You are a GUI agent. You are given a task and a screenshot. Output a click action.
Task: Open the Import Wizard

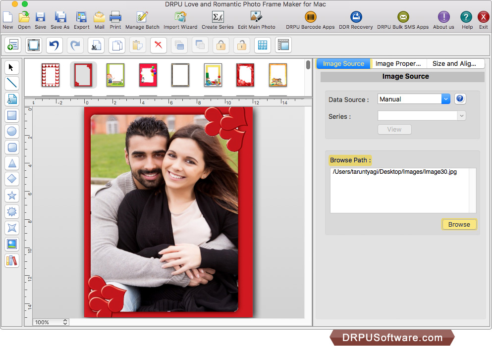point(180,20)
